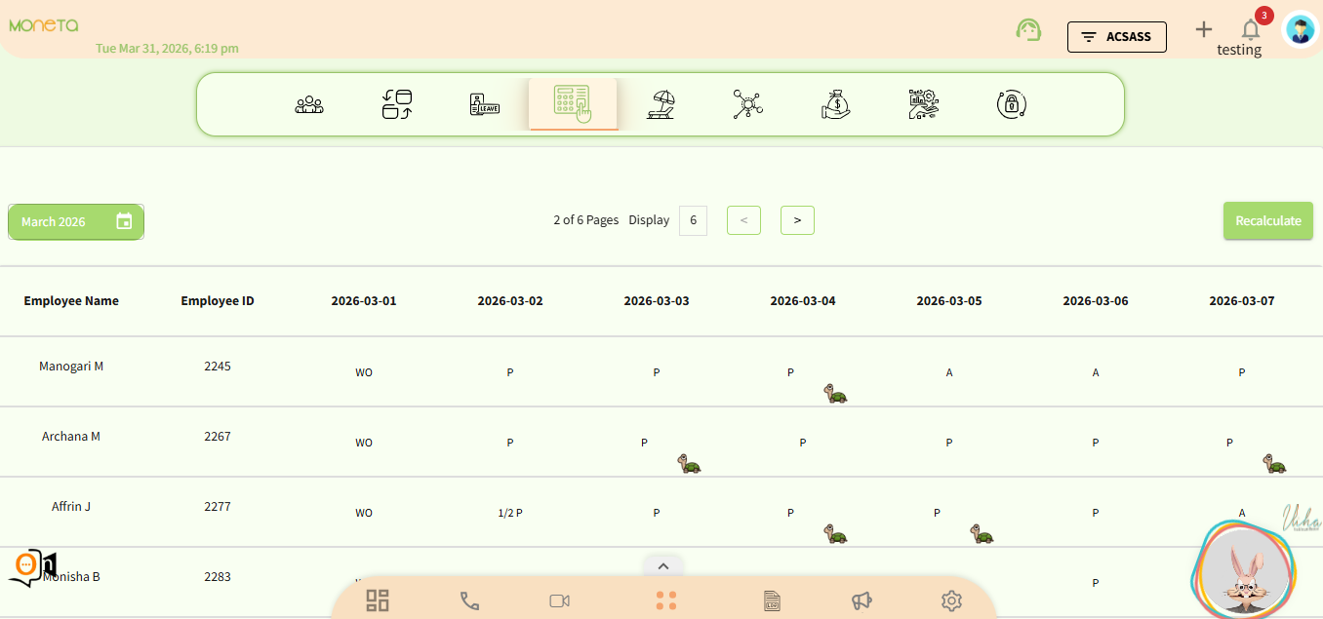Click the Display count input field
The width and height of the screenshot is (1323, 619).
tap(693, 220)
